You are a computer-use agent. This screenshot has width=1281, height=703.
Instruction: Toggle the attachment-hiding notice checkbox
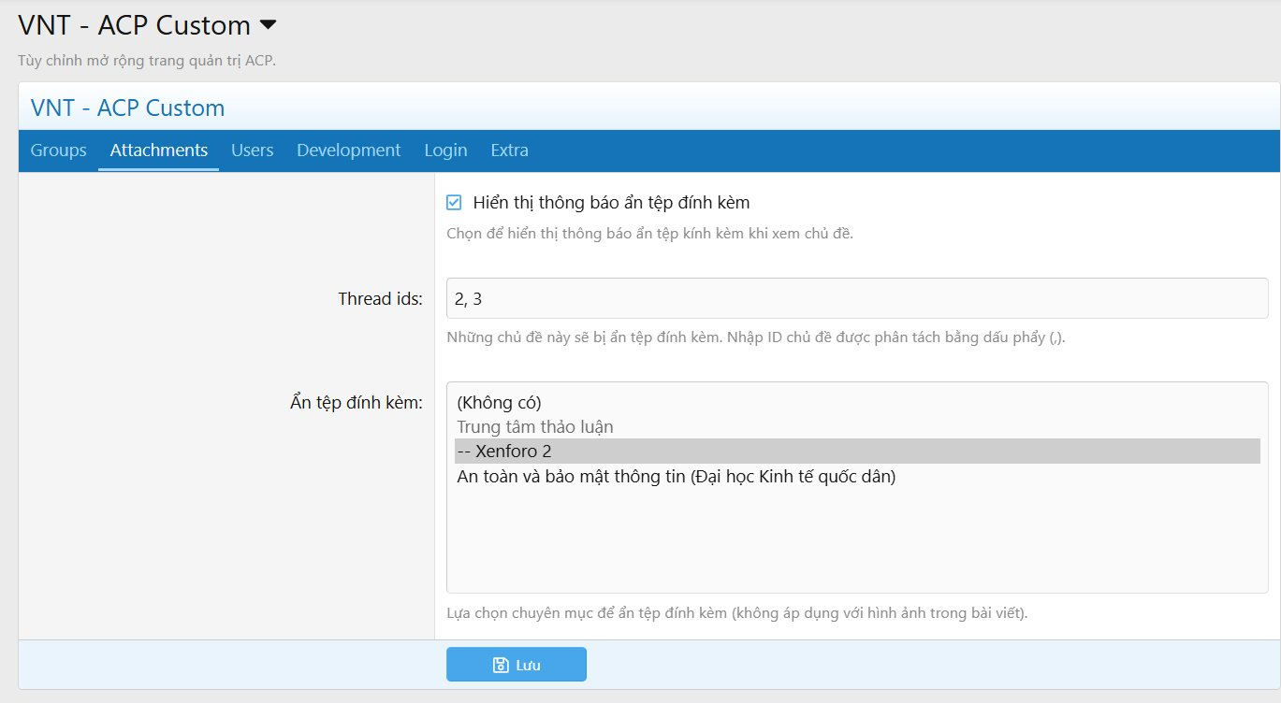point(454,202)
